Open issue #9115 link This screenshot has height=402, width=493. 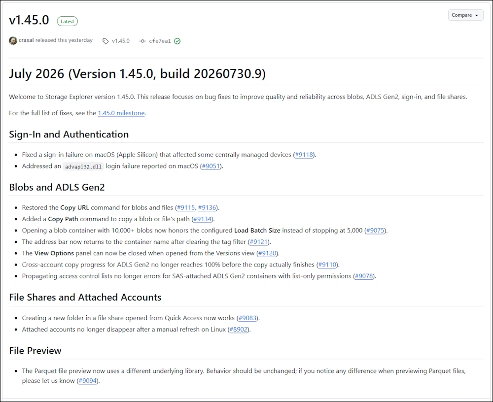[x=186, y=208]
